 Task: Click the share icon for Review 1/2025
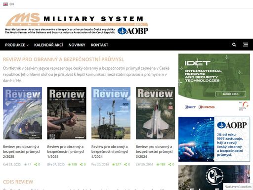(x=81, y=164)
